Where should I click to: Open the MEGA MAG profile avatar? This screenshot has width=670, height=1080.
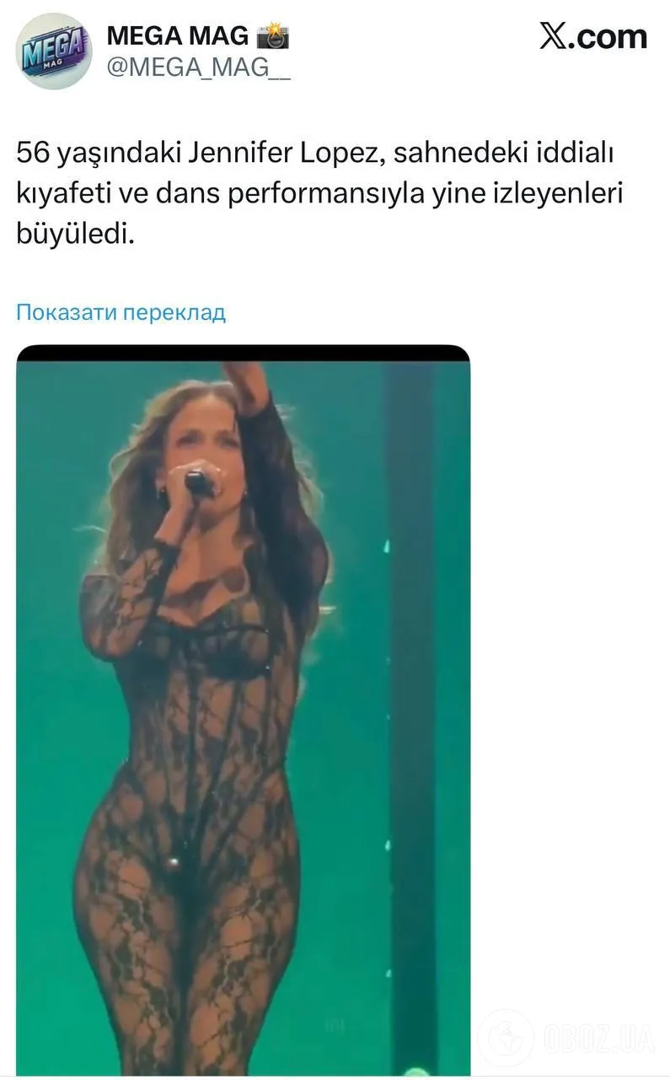click(54, 51)
